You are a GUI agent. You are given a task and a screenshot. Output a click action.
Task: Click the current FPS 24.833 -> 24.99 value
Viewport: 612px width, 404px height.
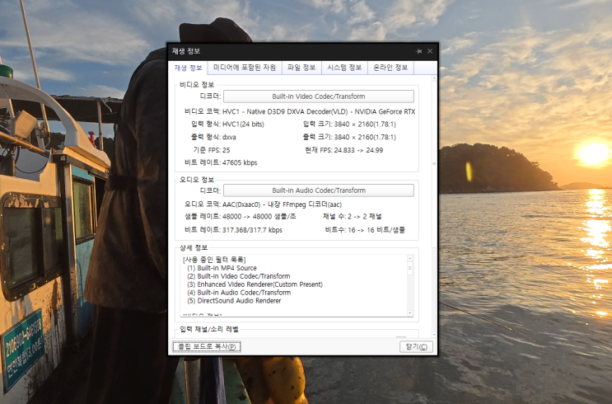tap(358, 150)
